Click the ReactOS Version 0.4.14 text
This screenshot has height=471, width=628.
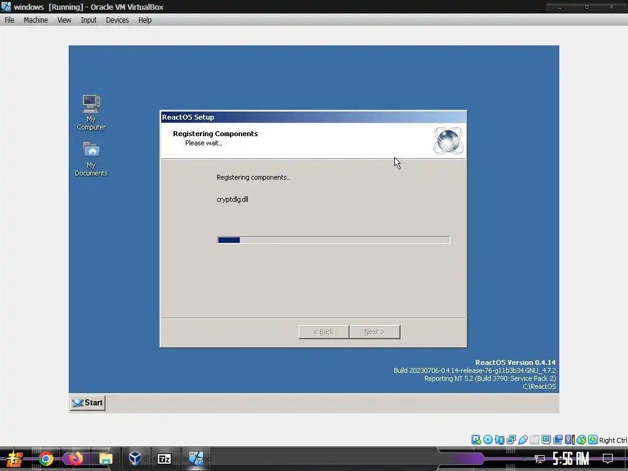point(515,362)
